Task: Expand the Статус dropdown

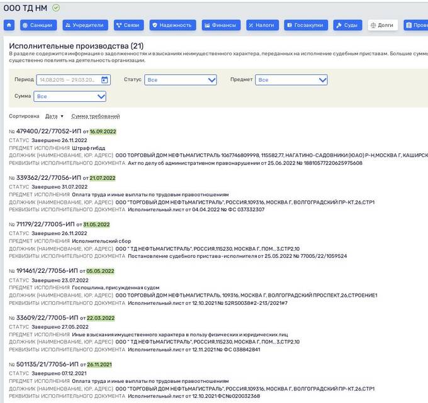Action: pyautogui.click(x=180, y=80)
